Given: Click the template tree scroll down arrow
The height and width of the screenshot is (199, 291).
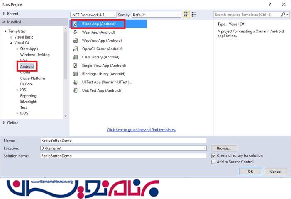Looking at the screenshot, I should (x=66, y=116).
